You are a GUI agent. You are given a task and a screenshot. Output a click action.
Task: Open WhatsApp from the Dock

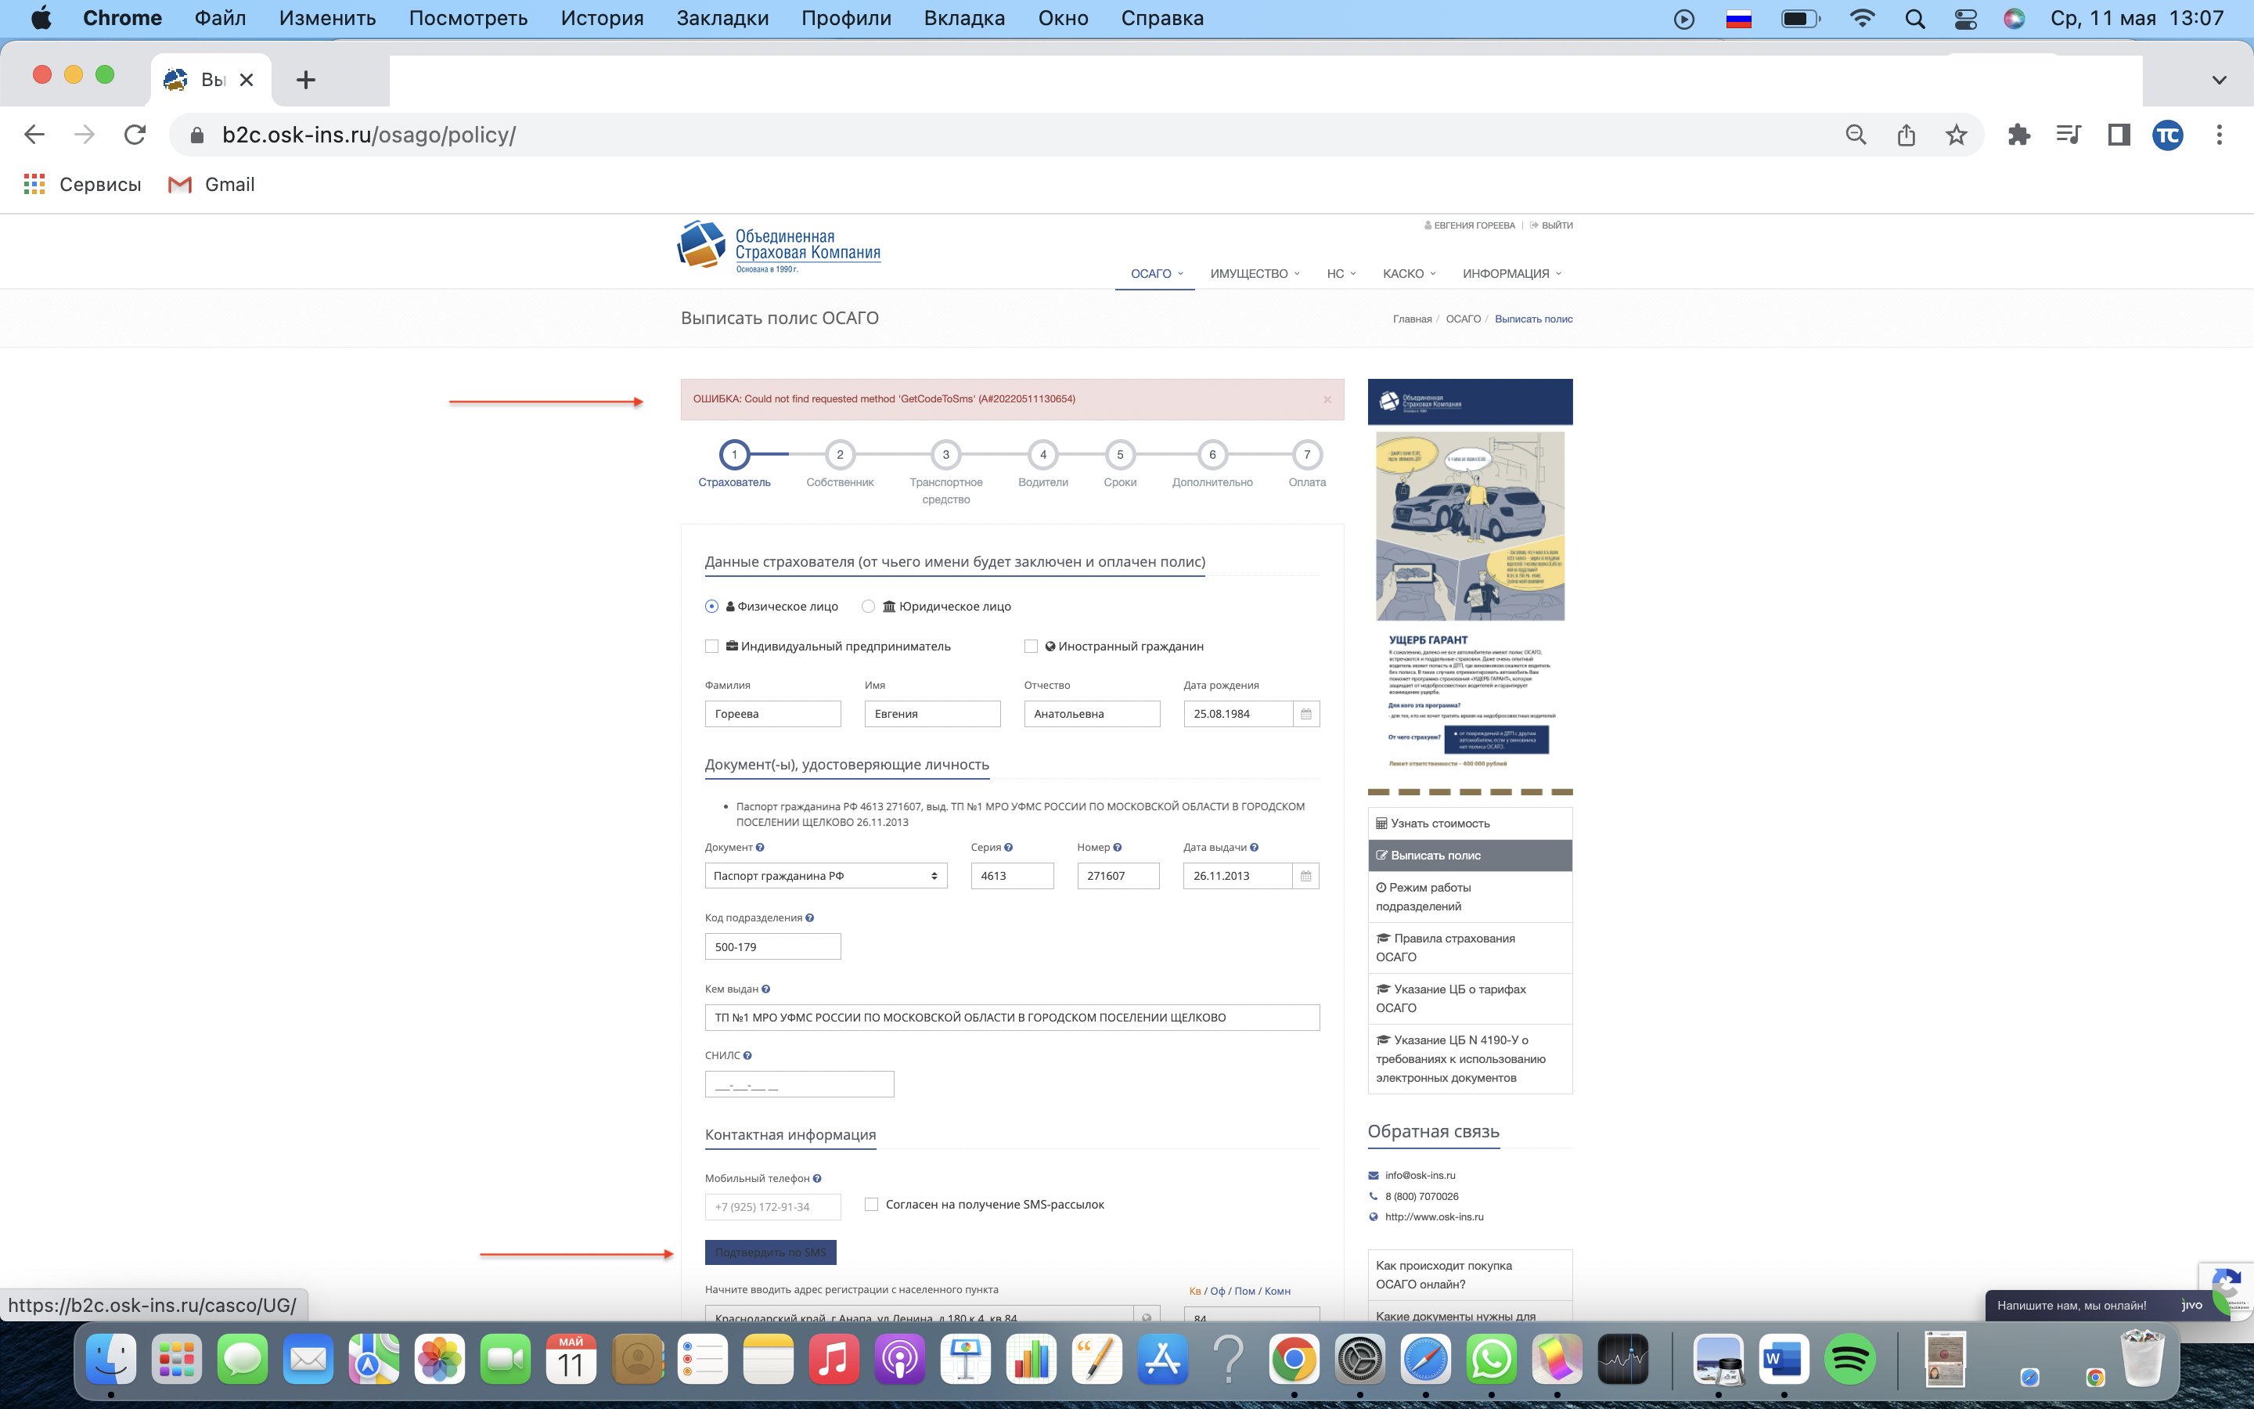coord(1491,1358)
